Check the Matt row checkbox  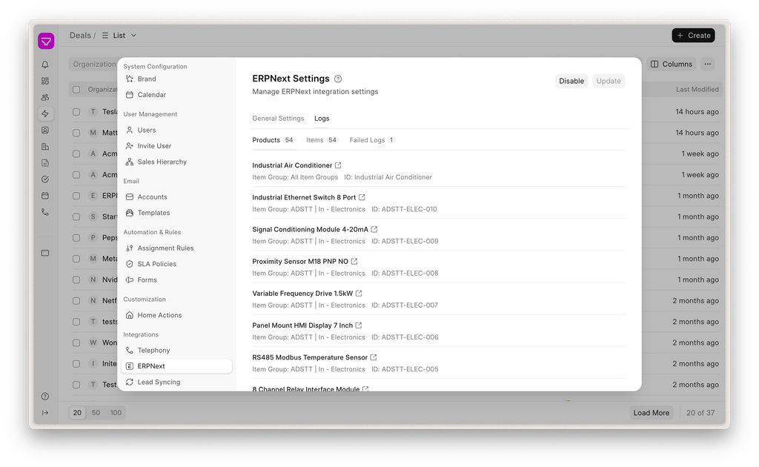(76, 133)
